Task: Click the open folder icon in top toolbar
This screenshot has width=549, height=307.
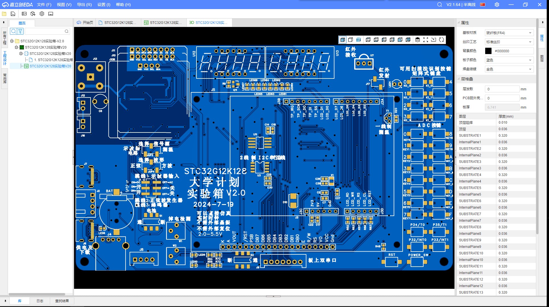Action: coord(4,14)
